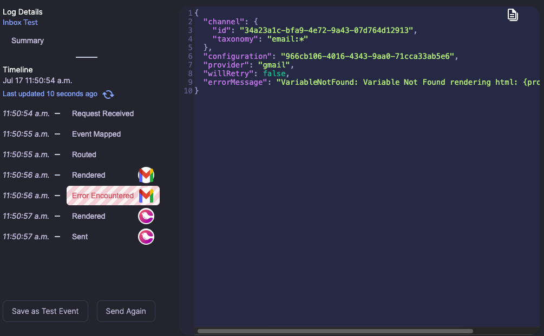Select the Request Received timeline entry
544x336 pixels.
(102, 113)
